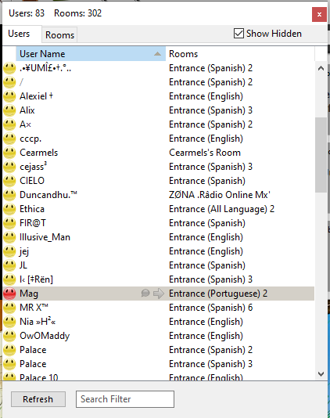Screen dimensions: 330x418
Task: Click the red smiley icon beside Mag
Action: click(9, 294)
